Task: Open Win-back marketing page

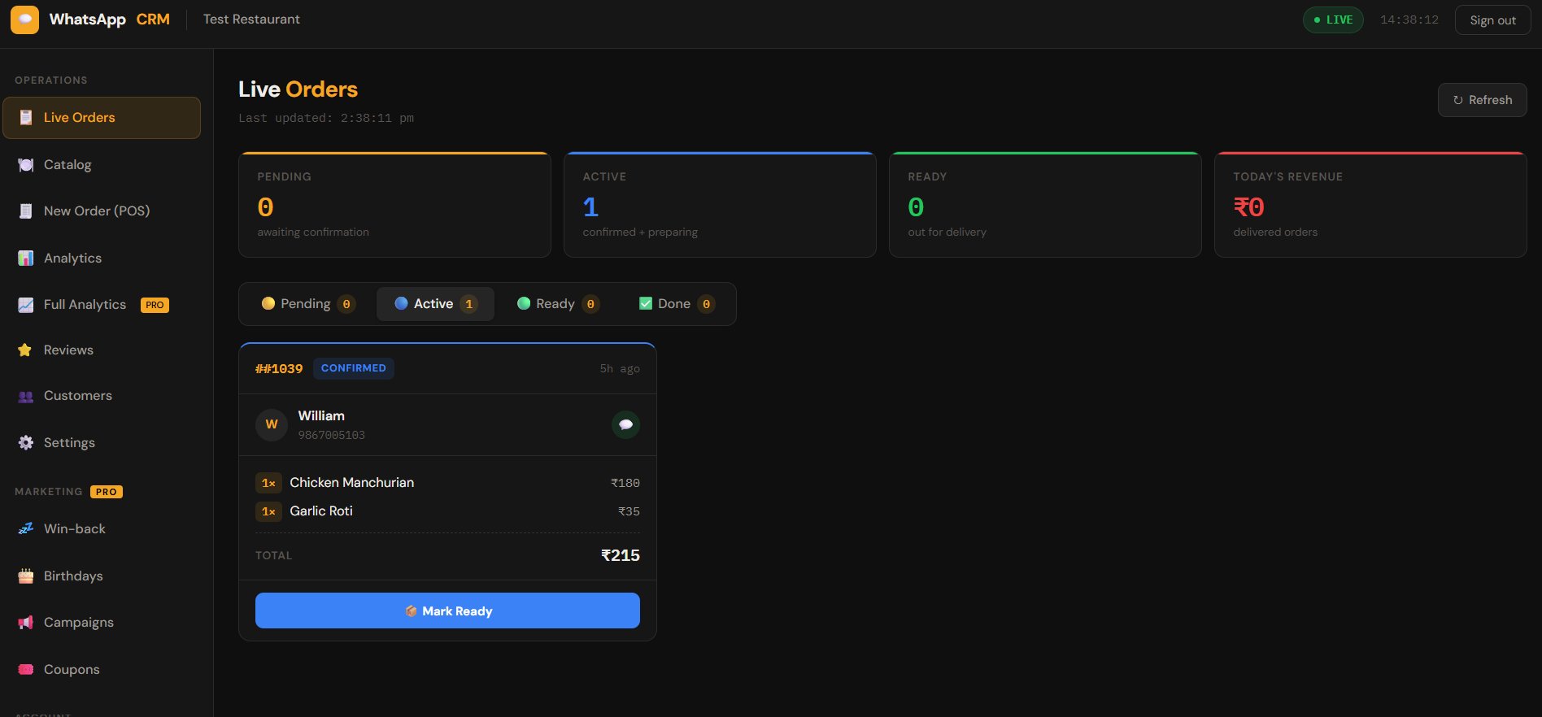Action: pos(102,529)
